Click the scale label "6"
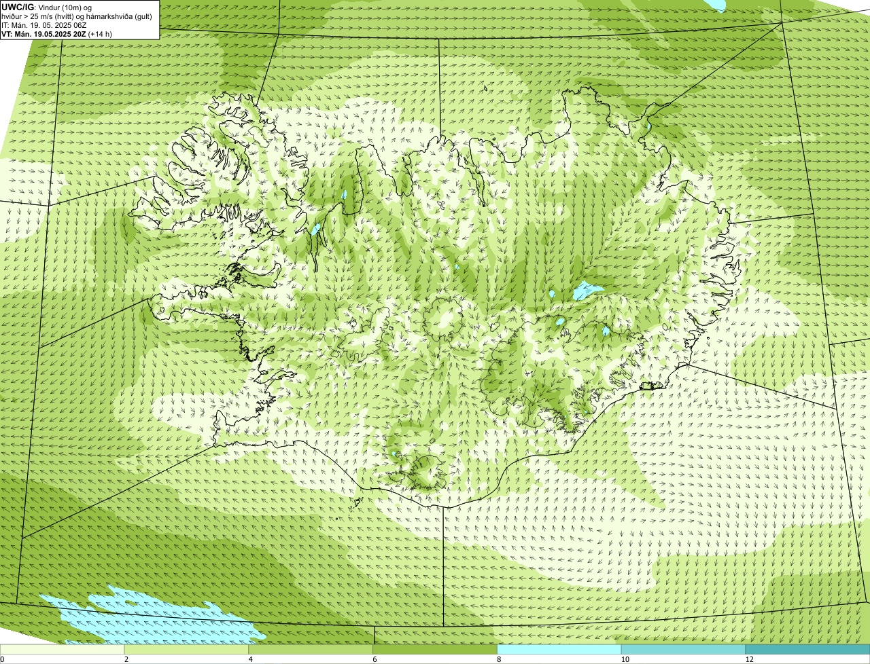This screenshot has height=664, width=870. click(x=375, y=659)
